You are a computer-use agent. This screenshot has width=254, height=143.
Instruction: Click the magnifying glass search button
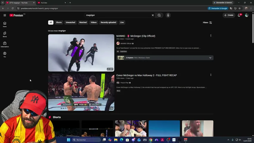click(159, 15)
